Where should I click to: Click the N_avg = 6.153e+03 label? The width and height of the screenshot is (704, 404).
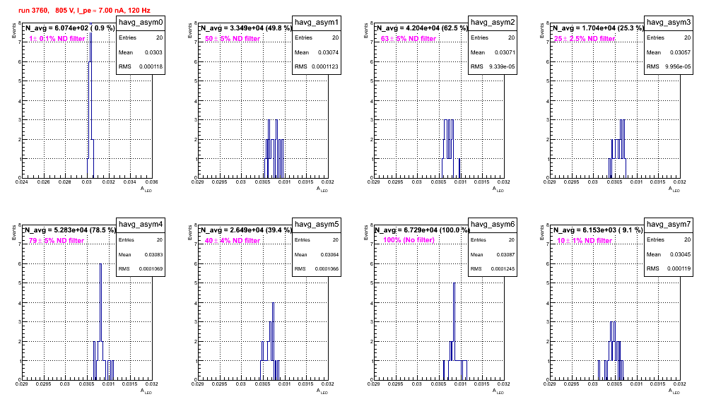(597, 230)
